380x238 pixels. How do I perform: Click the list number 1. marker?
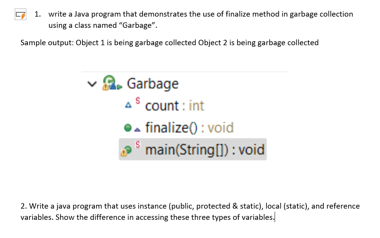[x=38, y=14]
